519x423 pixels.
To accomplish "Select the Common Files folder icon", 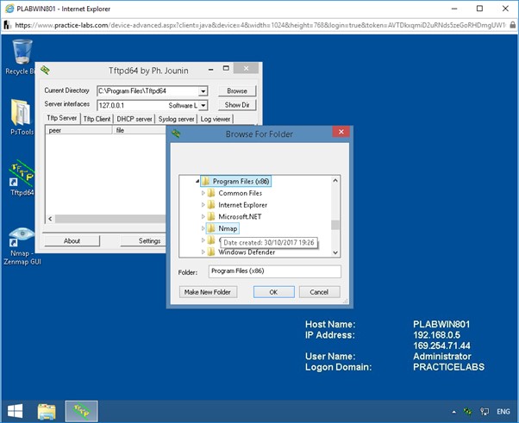I will click(x=211, y=193).
